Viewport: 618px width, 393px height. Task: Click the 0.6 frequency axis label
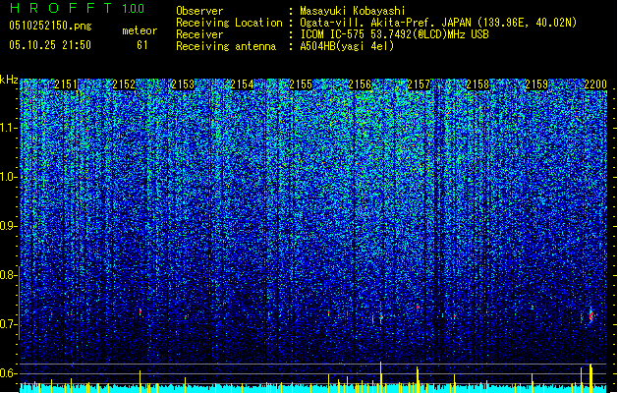8,373
